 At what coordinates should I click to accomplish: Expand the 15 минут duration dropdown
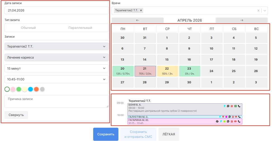[56, 68]
